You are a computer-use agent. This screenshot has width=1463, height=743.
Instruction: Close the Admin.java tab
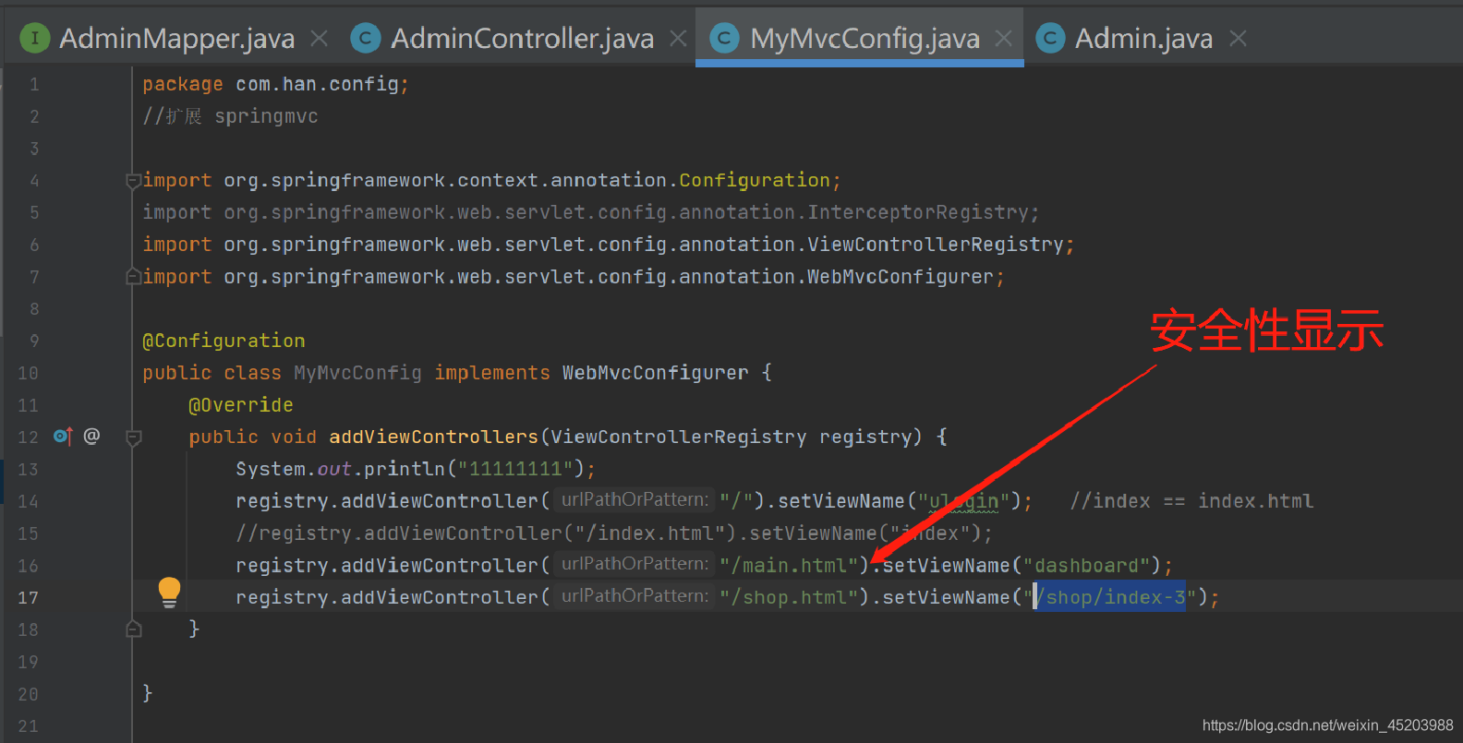(x=1238, y=38)
